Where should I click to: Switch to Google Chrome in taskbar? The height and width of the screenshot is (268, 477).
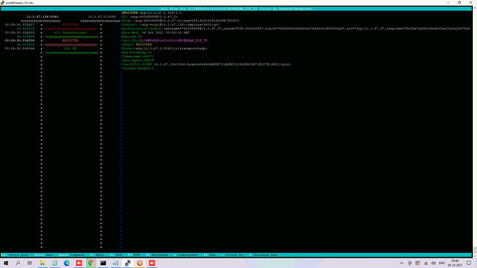click(91, 263)
